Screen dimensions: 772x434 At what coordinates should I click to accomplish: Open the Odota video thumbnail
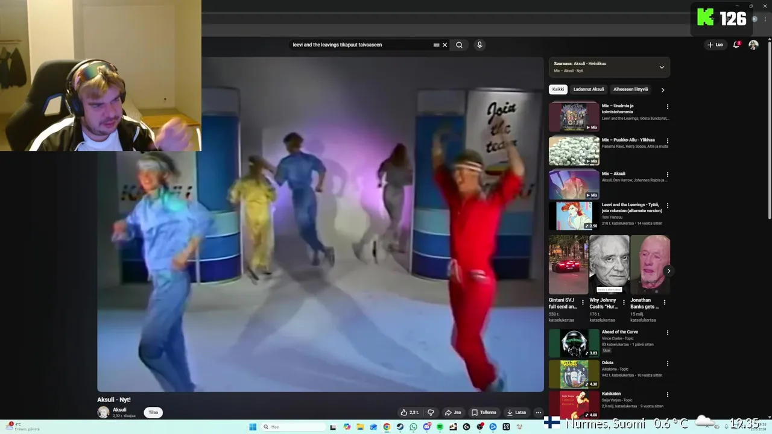point(574,374)
